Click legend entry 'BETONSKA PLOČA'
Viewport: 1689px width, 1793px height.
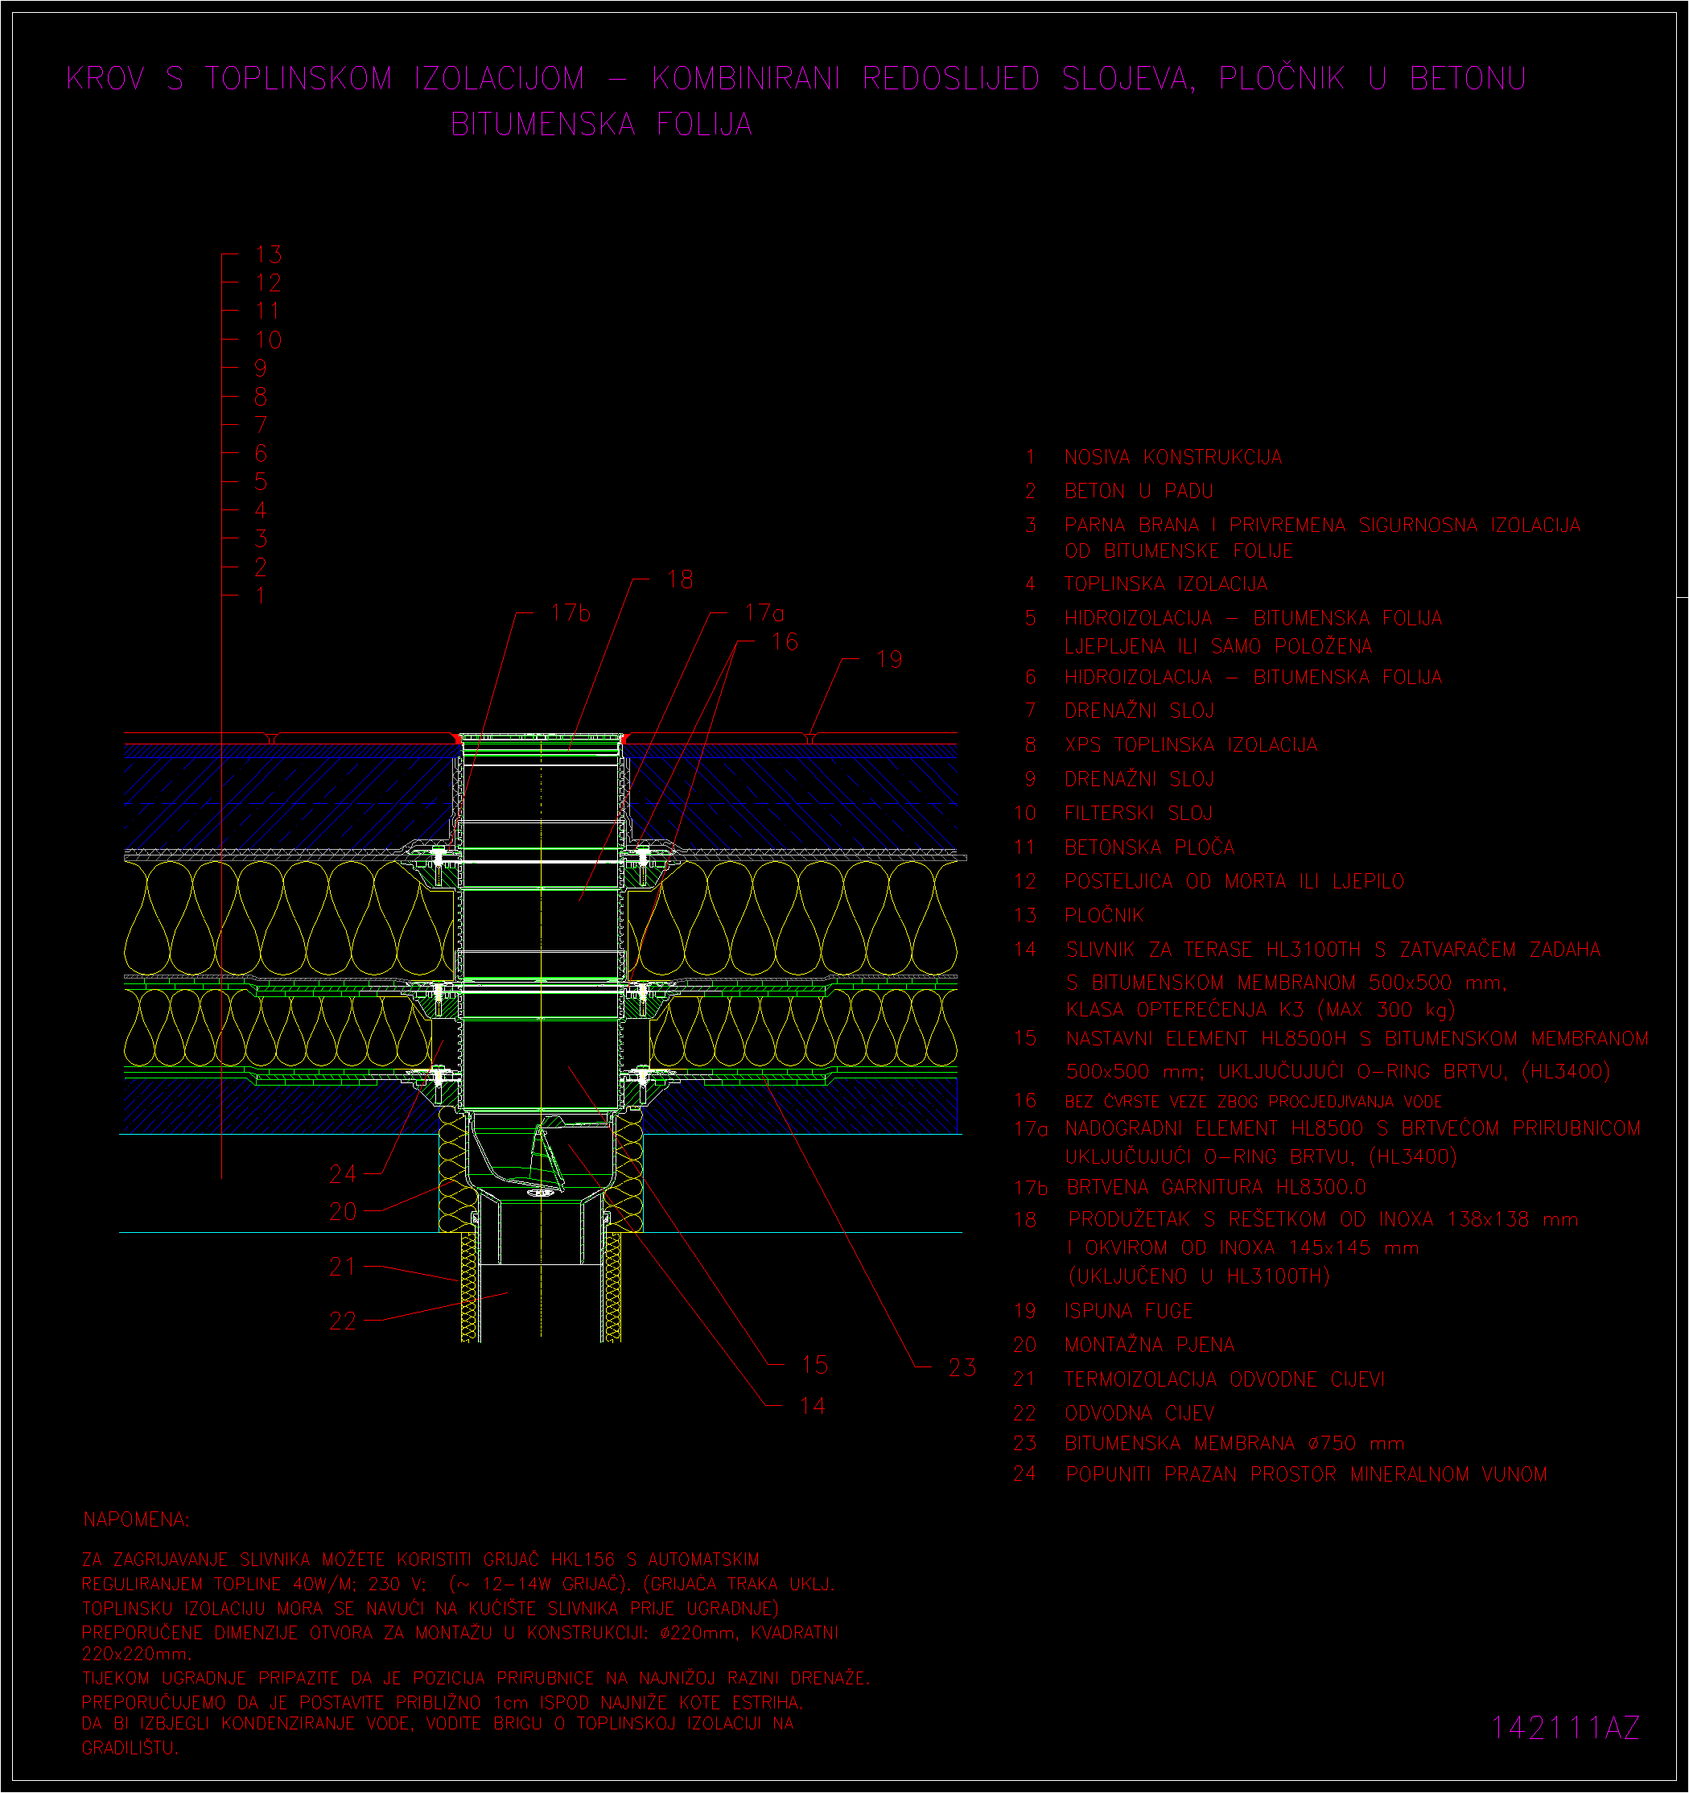tap(1149, 847)
